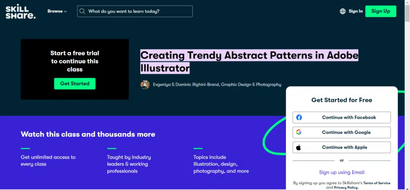Continue with Facebook
The width and height of the screenshot is (410, 190).
point(342,117)
